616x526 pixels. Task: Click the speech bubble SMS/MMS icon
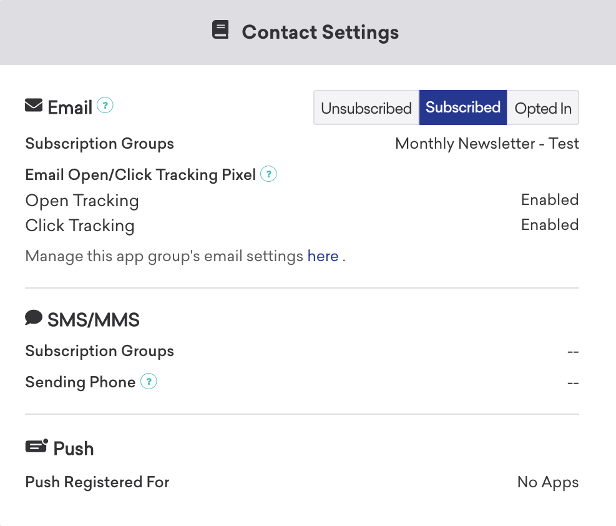click(34, 319)
